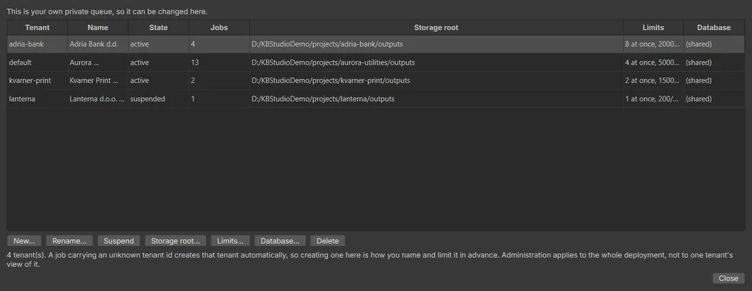The width and height of the screenshot is (752, 291).
Task: Click the suspended state cell
Action: click(159, 99)
